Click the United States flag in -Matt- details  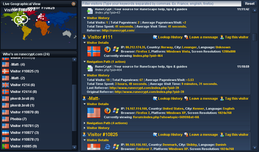pos(94,113)
